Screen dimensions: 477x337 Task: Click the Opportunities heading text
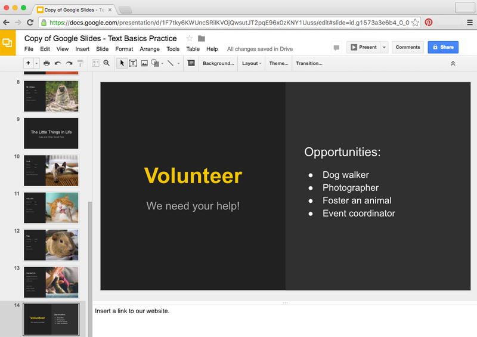pos(342,152)
